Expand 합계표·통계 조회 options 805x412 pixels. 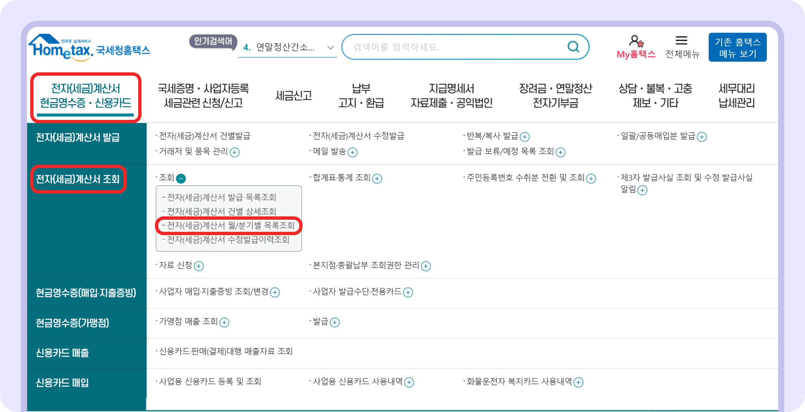(x=378, y=178)
